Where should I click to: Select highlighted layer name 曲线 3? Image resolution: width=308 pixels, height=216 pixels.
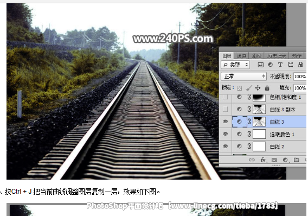pyautogui.click(x=277, y=122)
